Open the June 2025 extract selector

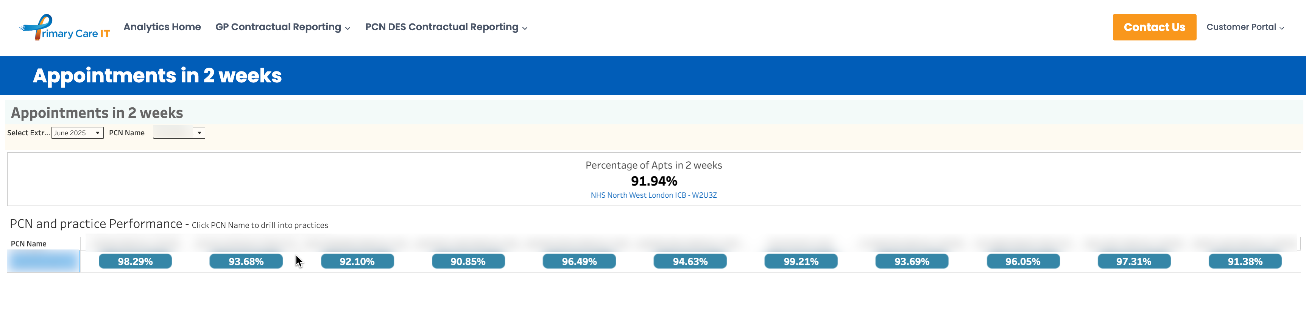point(77,133)
